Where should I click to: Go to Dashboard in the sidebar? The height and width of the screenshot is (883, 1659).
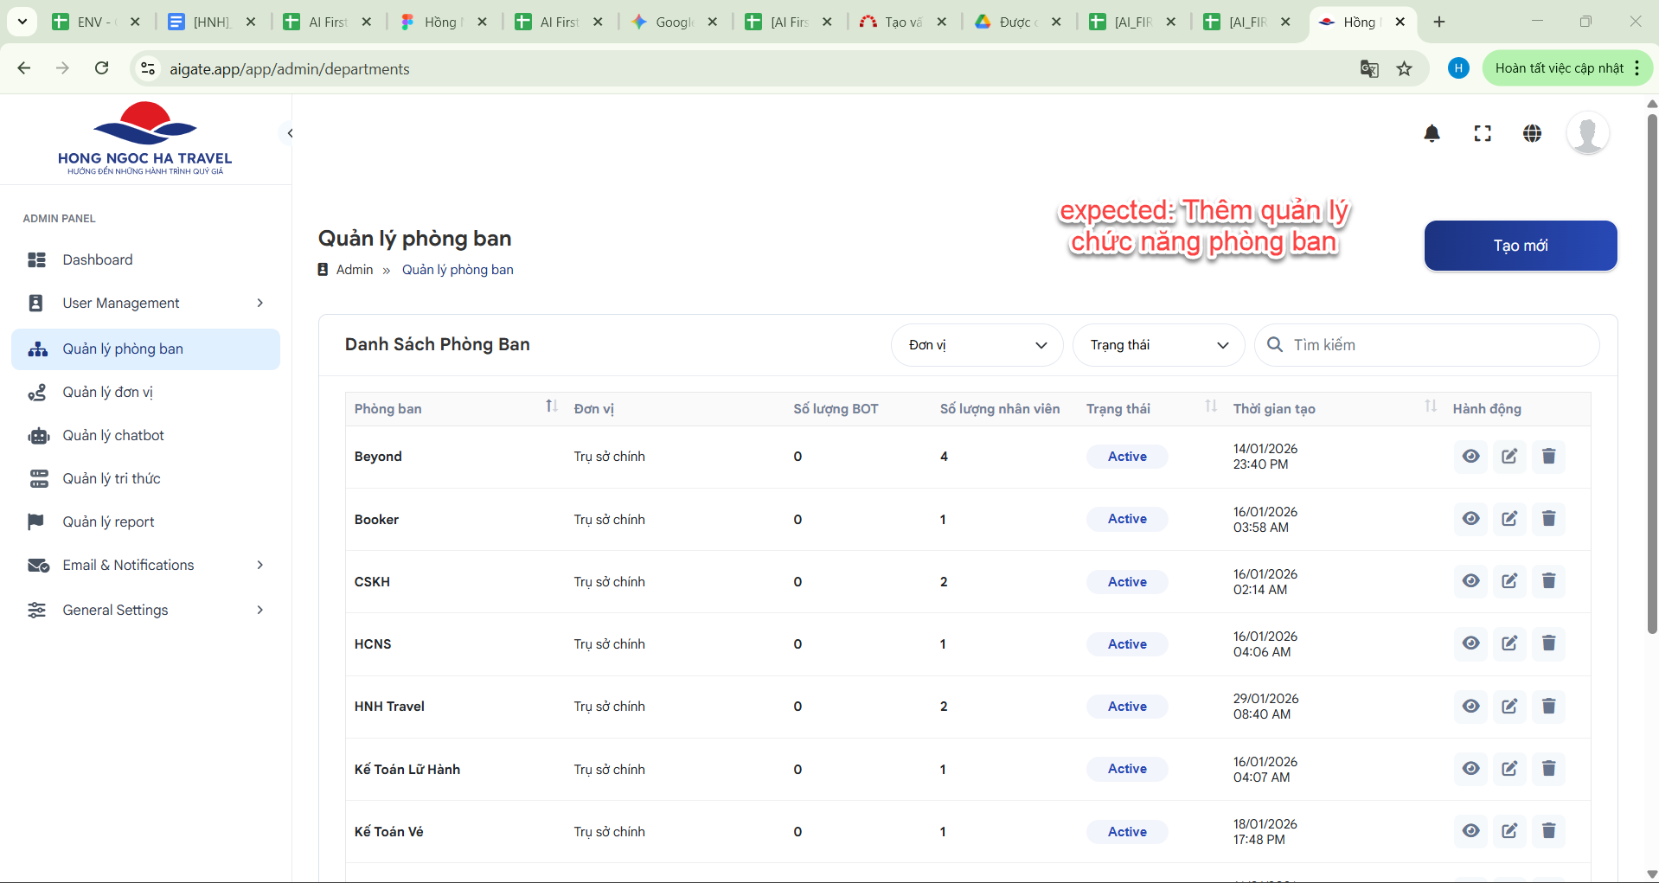[x=98, y=259]
